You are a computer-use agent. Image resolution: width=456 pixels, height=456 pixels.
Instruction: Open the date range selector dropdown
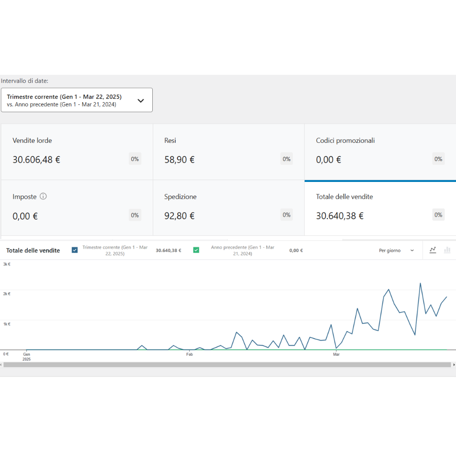tap(77, 100)
